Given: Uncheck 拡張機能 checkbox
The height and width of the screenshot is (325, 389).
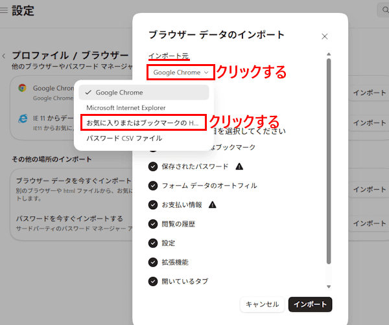Looking at the screenshot, I should [x=153, y=262].
